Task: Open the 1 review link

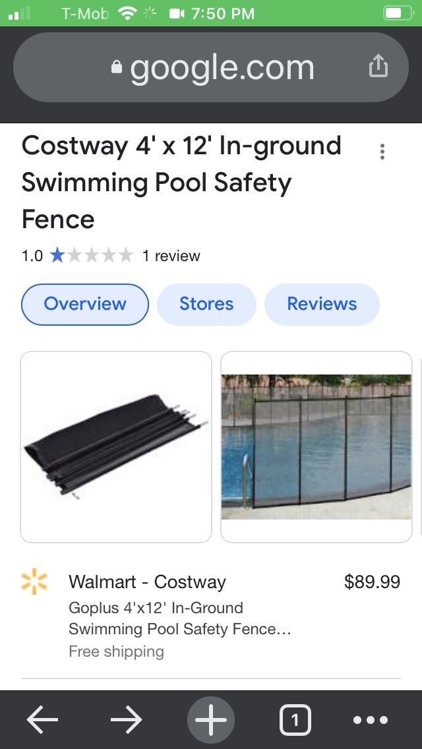Action: [171, 256]
